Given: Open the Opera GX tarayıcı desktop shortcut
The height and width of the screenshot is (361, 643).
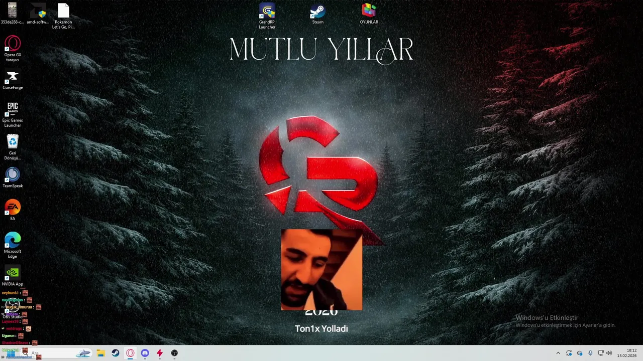Looking at the screenshot, I should tap(13, 49).
